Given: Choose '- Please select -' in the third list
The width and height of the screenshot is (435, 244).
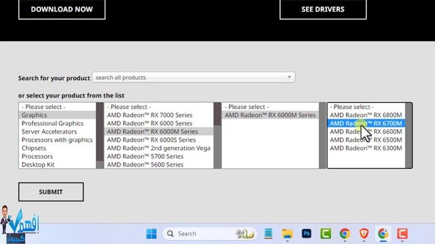Looking at the screenshot, I should 271,107.
